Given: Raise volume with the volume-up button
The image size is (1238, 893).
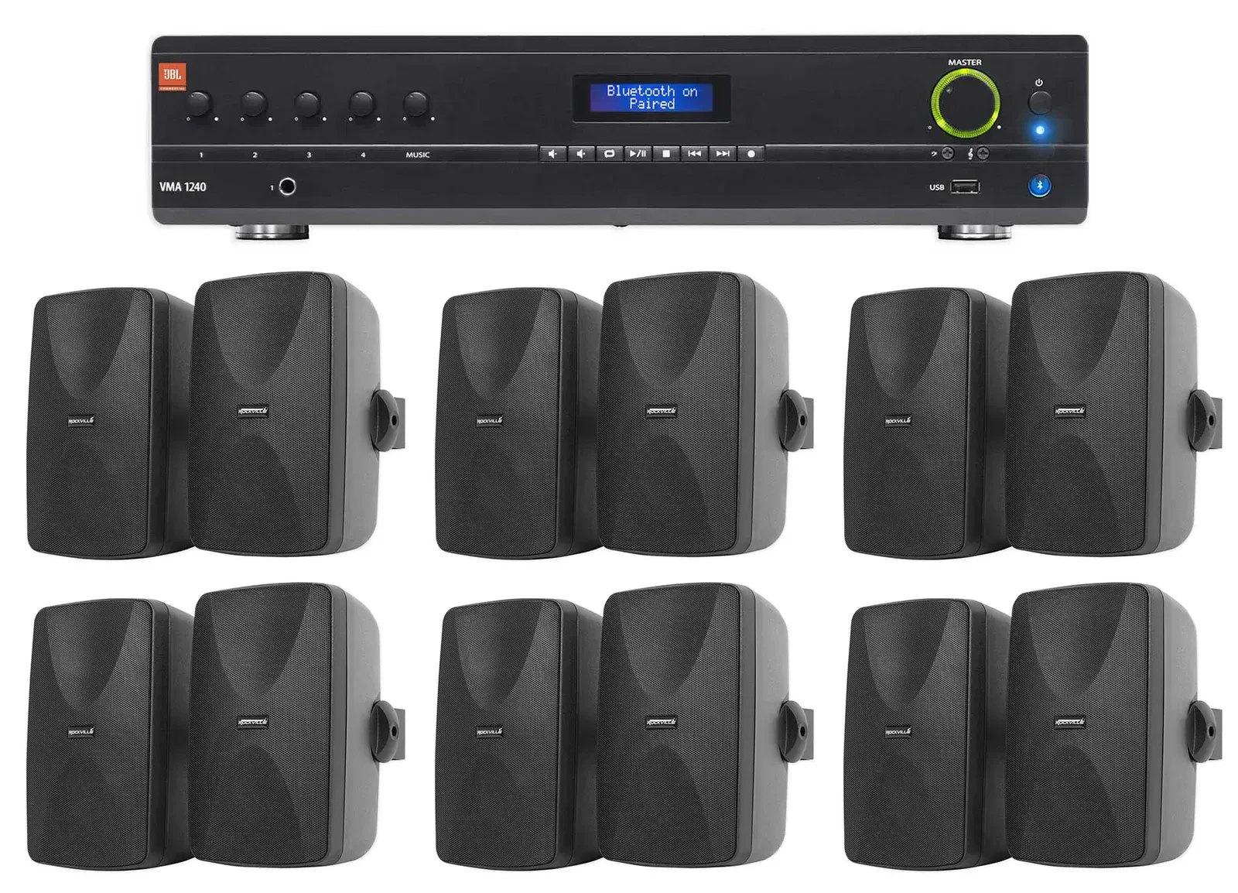Looking at the screenshot, I should click(x=581, y=154).
